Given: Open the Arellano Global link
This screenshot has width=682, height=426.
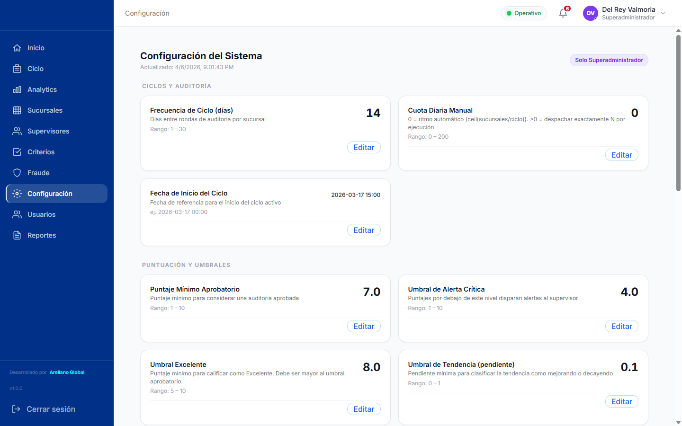Looking at the screenshot, I should point(67,373).
